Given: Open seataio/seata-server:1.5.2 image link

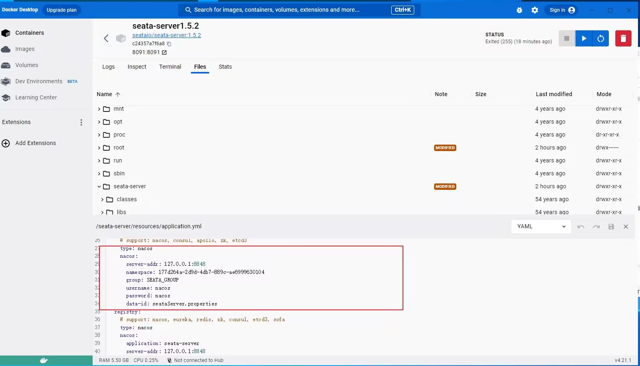Looking at the screenshot, I should tap(167, 35).
